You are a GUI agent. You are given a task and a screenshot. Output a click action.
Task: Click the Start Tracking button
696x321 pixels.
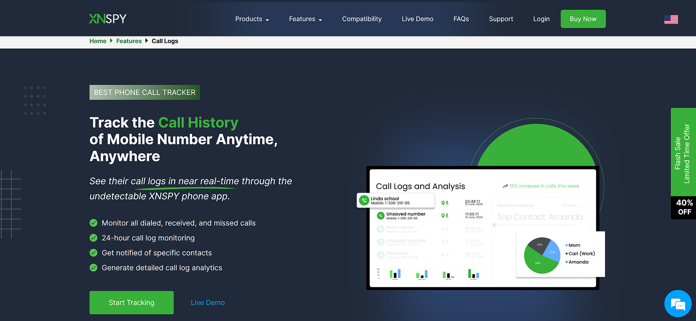[x=131, y=302]
